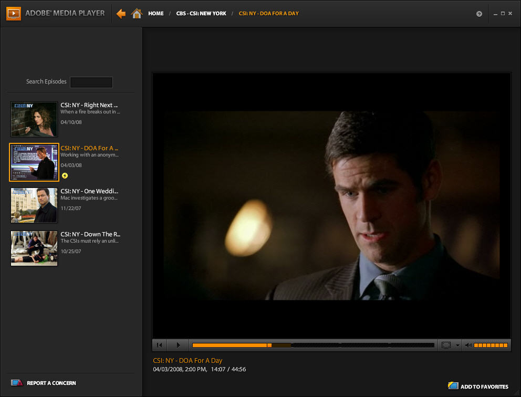Viewport: 521px width, 397px height.
Task: Click the Report a Concern flag icon
Action: click(17, 383)
